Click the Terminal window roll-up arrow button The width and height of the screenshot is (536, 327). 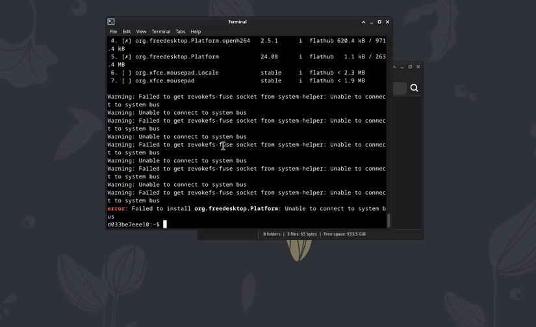(x=363, y=22)
